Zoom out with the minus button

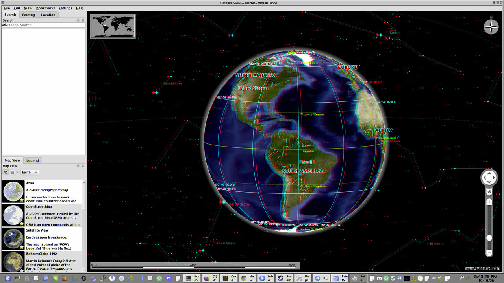[489, 253]
